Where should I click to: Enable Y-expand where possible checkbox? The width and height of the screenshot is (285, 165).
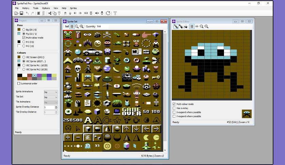(x=174, y=116)
